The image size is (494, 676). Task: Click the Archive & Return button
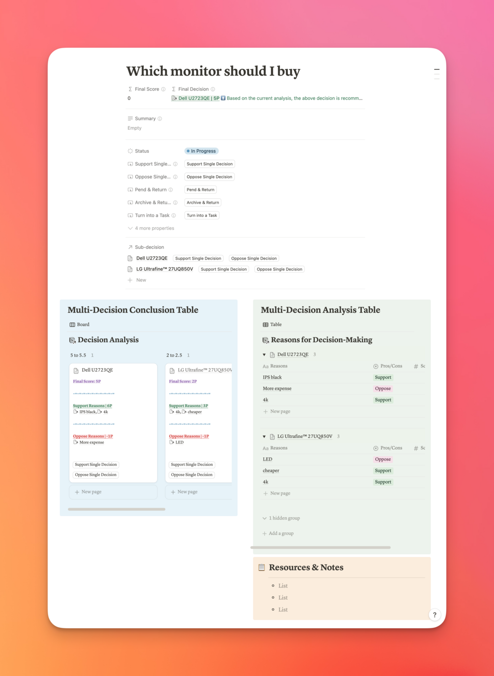tap(203, 202)
